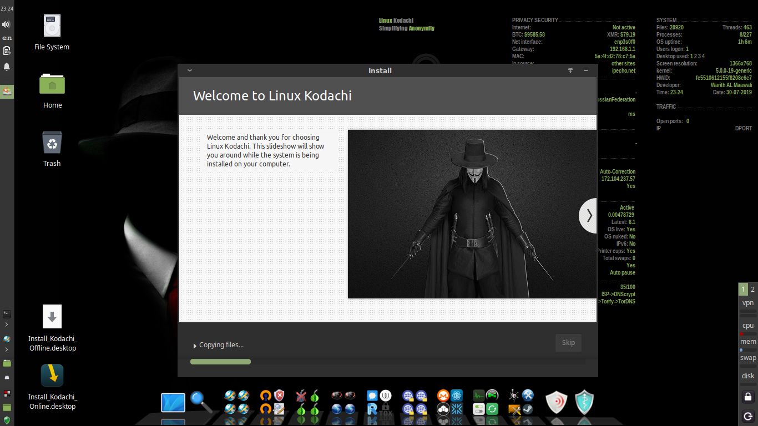The image size is (758, 426).
Task: Launch the Wire messenger W icon
Action: pyautogui.click(x=386, y=395)
